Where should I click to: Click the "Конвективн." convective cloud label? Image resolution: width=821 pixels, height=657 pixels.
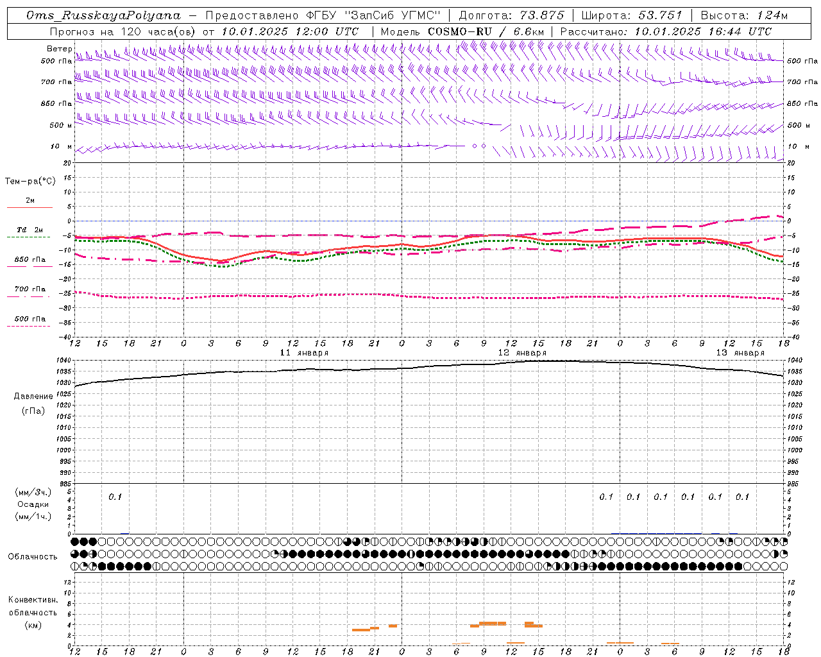(33, 600)
